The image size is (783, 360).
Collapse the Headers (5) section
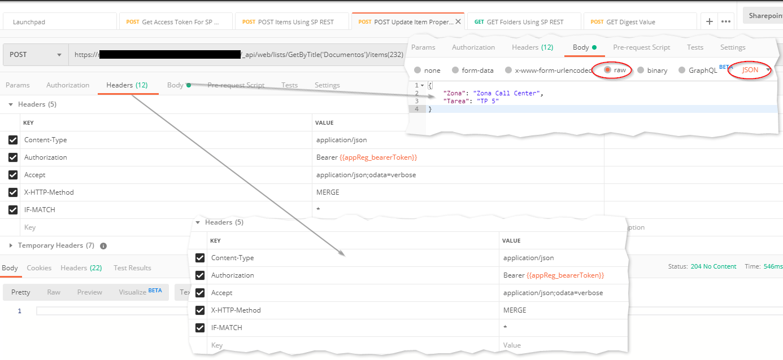12,104
